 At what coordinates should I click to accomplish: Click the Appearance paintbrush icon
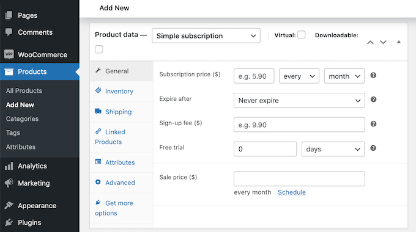[9, 206]
